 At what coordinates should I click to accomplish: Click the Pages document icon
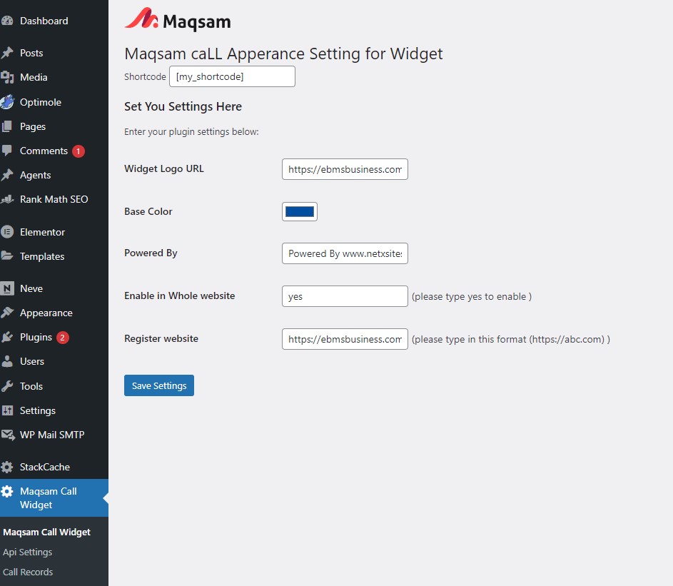[7, 126]
